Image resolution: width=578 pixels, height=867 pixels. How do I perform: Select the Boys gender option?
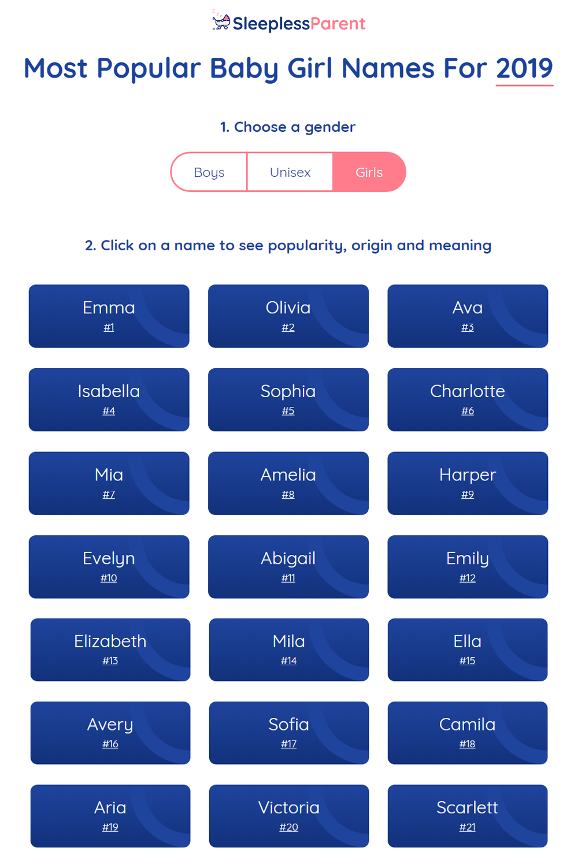(x=209, y=172)
